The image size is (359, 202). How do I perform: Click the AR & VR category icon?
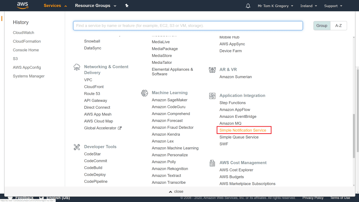pyautogui.click(x=212, y=70)
